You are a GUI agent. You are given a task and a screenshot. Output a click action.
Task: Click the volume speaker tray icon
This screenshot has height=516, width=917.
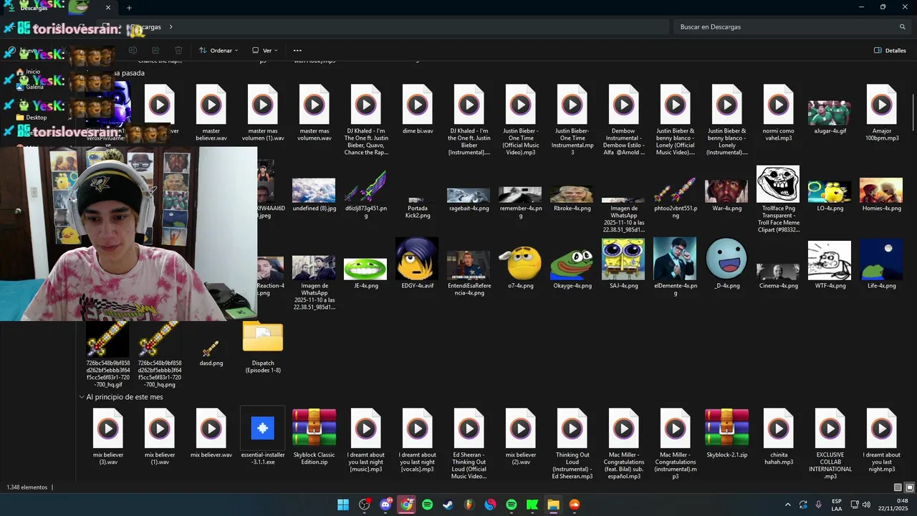(x=866, y=505)
